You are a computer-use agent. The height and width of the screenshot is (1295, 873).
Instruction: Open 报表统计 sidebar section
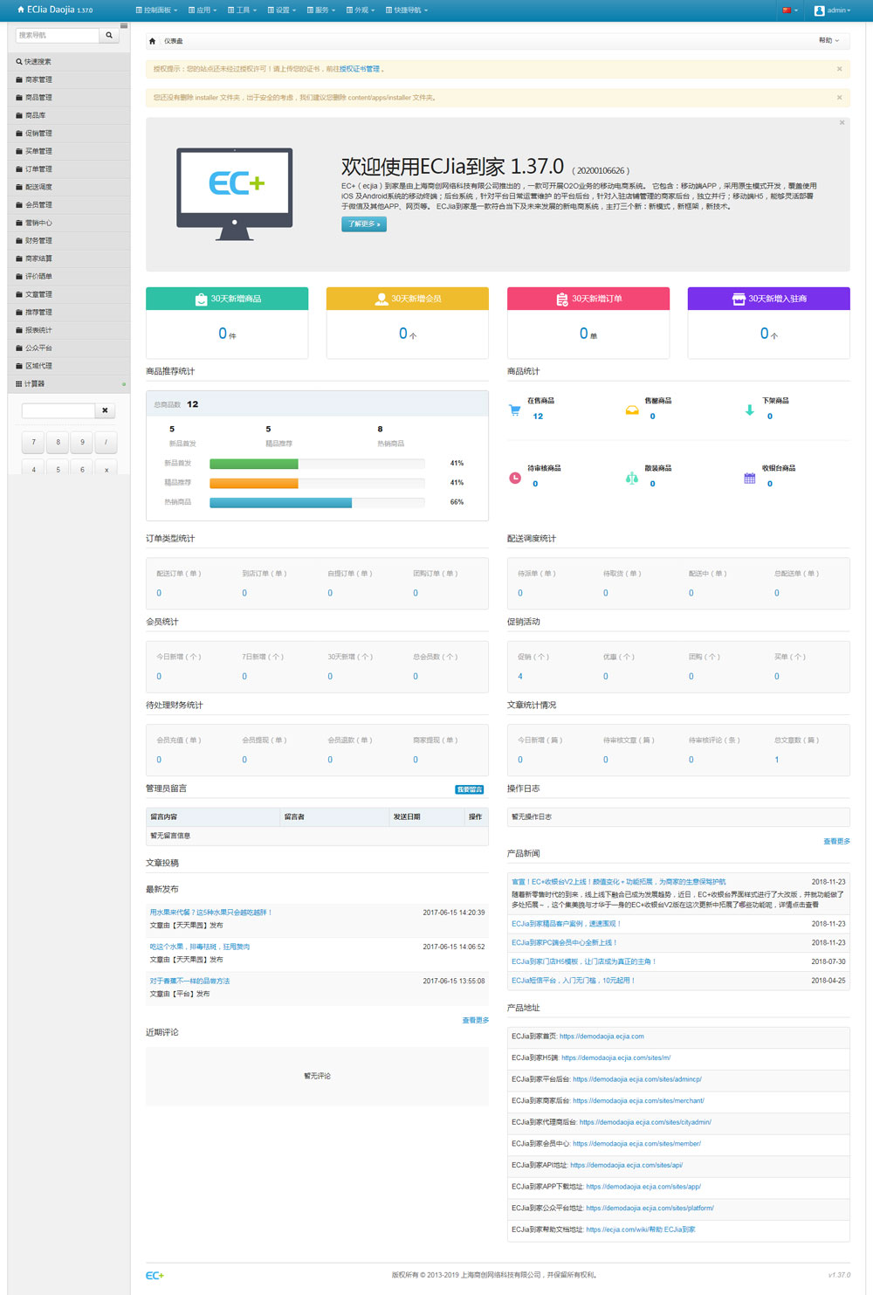pyautogui.click(x=69, y=330)
